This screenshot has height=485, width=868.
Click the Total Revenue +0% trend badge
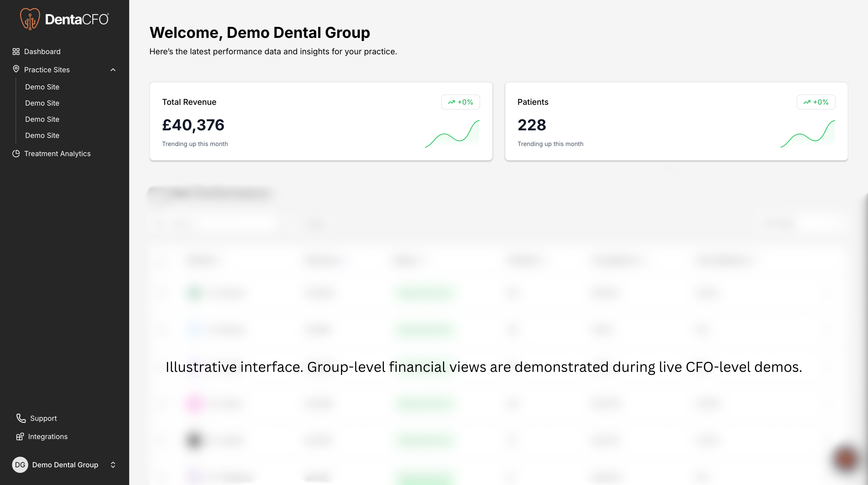pos(460,102)
